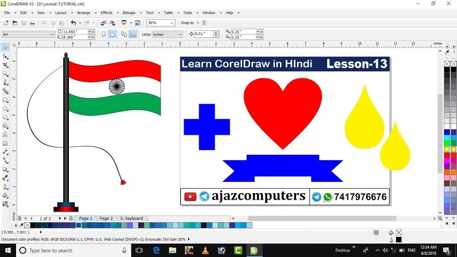This screenshot has height=257, width=457.
Task: Click the Undo arrow
Action: click(73, 23)
